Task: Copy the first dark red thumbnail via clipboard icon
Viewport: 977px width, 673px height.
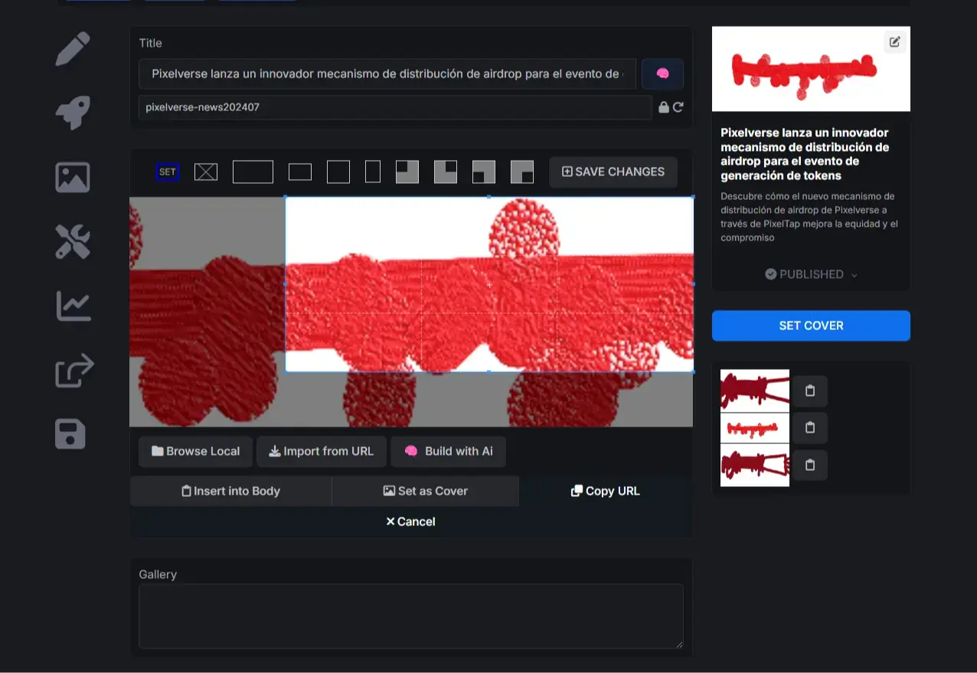Action: coord(810,391)
